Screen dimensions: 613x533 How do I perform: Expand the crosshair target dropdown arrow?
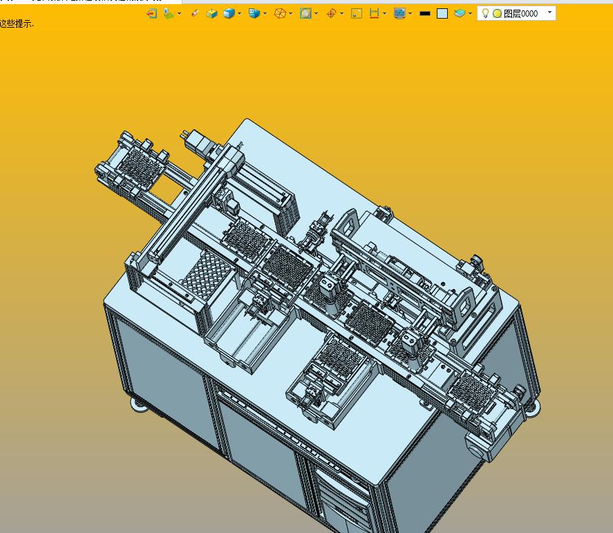pyautogui.click(x=342, y=13)
